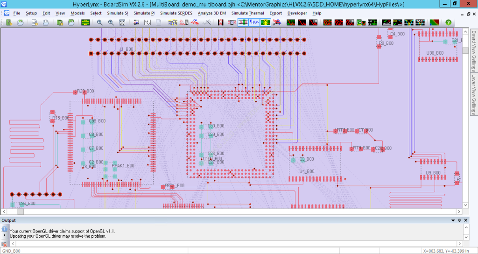This screenshot has width=478, height=254.
Task: Click the Open Board folder icon
Action: [20, 22]
